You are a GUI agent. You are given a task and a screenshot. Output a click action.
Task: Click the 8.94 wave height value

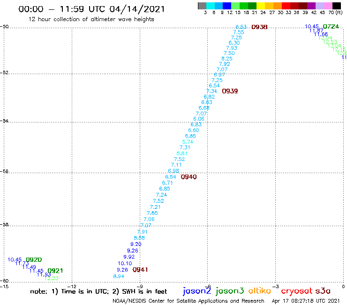[x=119, y=276]
